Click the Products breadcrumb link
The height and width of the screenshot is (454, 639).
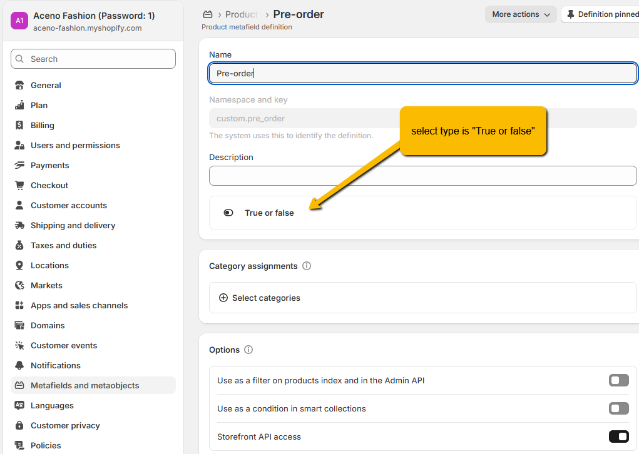pyautogui.click(x=242, y=14)
